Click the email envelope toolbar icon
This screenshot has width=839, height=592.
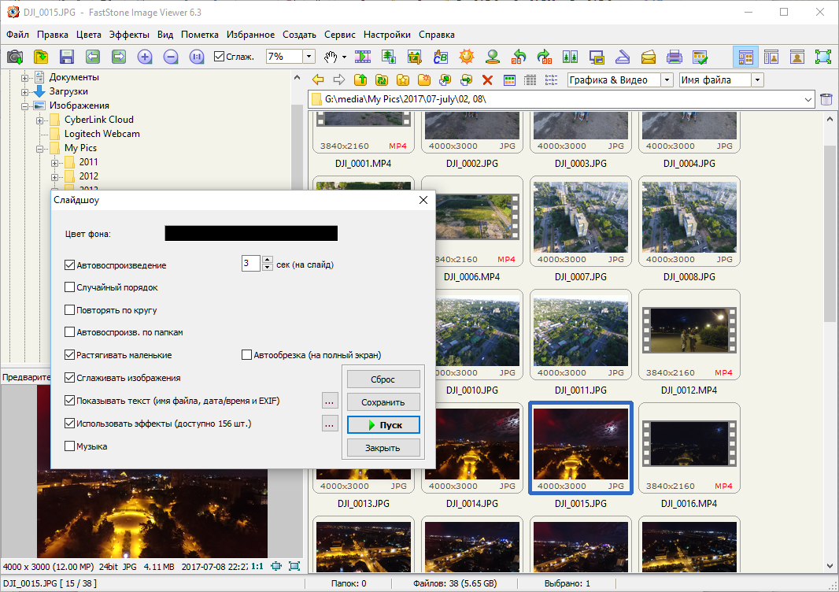pyautogui.click(x=649, y=56)
